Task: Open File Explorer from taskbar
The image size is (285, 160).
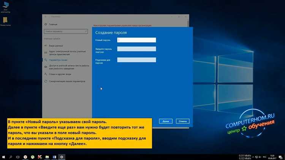Action: [47, 157]
